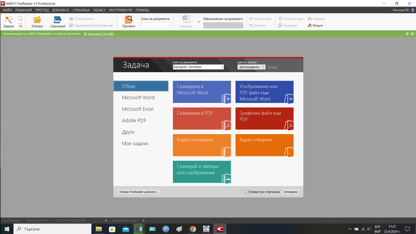The width and height of the screenshot is (416, 234).
Task: Click the Запиши save document icon
Action: (187, 21)
